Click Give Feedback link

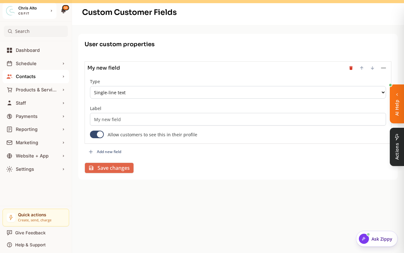[x=30, y=233]
